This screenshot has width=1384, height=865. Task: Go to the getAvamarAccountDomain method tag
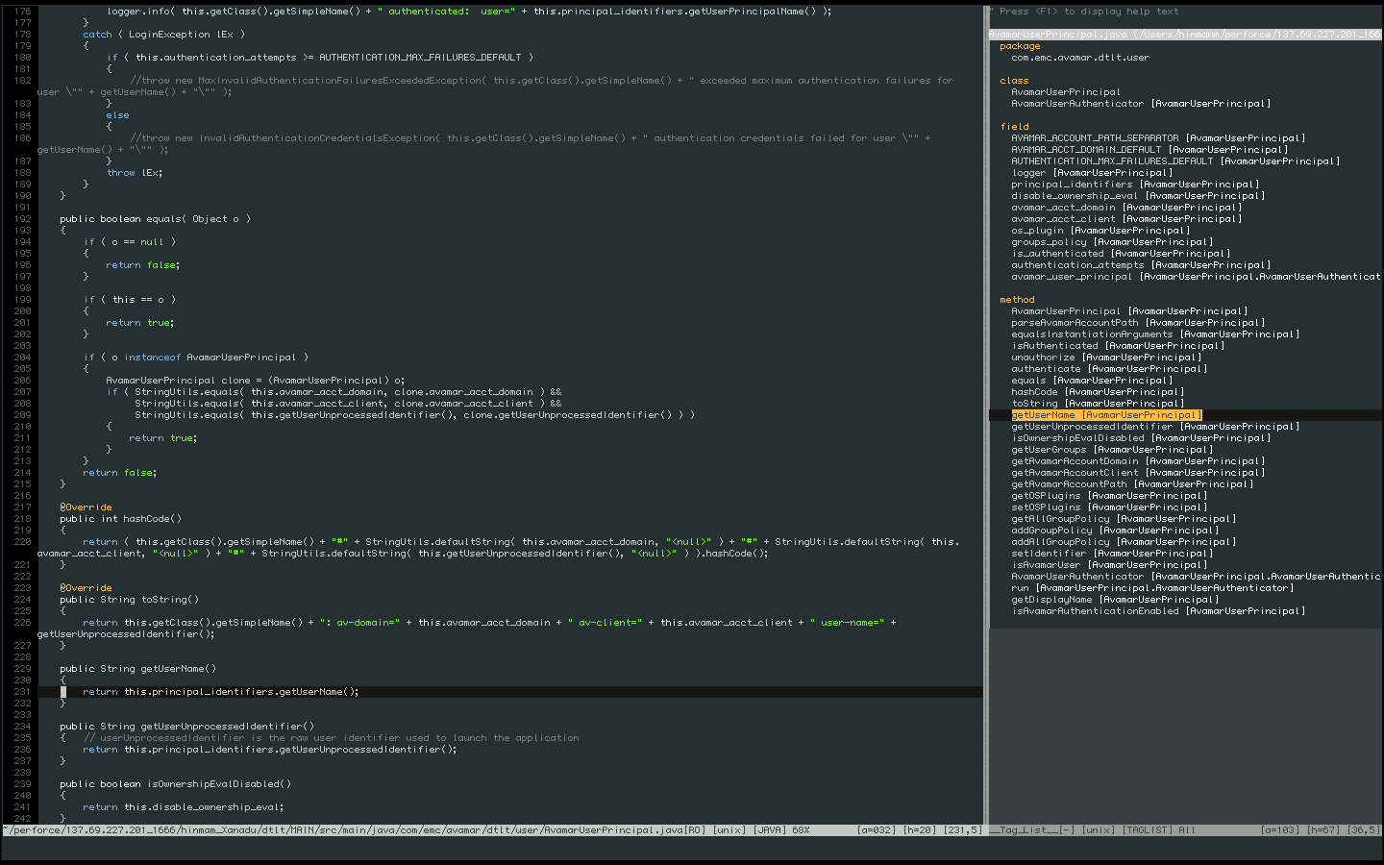[1138, 461]
